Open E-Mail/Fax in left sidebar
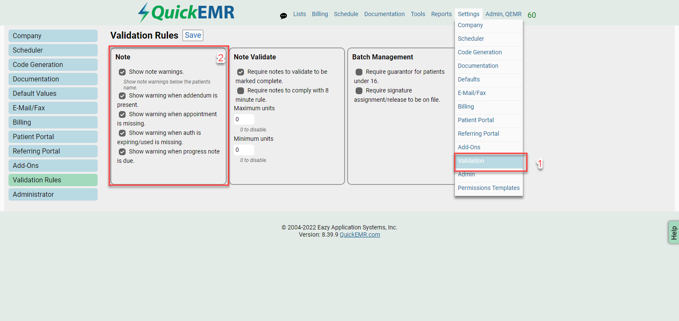 pyautogui.click(x=53, y=108)
